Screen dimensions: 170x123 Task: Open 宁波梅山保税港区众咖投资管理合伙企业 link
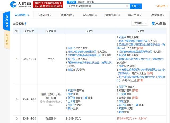(141, 71)
